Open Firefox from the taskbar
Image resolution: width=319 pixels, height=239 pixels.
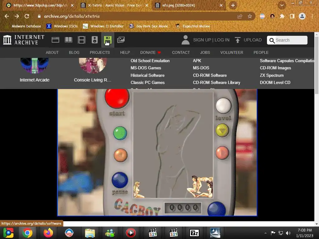[48, 233]
